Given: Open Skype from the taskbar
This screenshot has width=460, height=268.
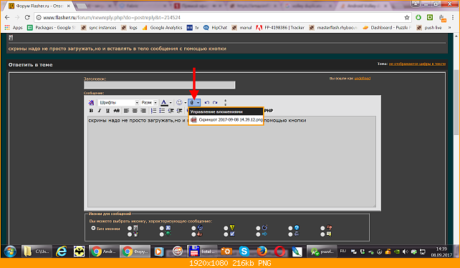Looking at the screenshot, I should [x=244, y=252].
